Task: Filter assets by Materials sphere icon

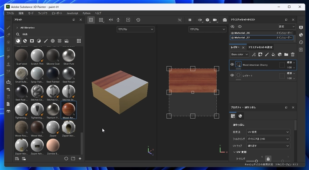Action: tap(18, 41)
